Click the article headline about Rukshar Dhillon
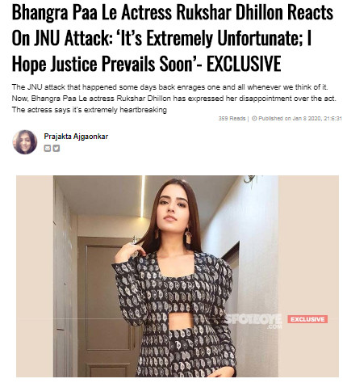The width and height of the screenshot is (347, 383). tap(172, 38)
